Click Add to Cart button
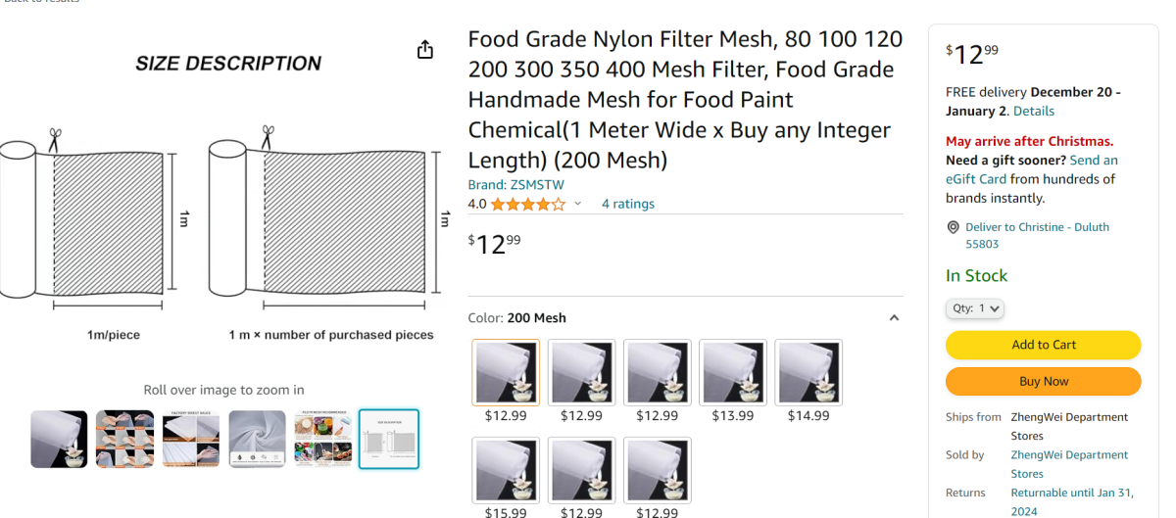Screen dimensions: 1176x518 point(1044,345)
